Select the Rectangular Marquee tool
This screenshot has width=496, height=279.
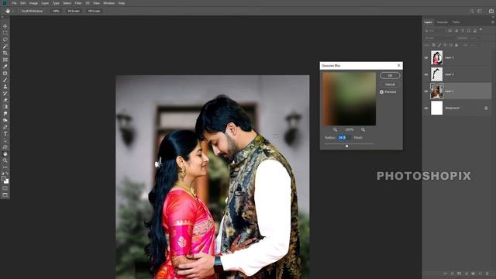pos(5,33)
